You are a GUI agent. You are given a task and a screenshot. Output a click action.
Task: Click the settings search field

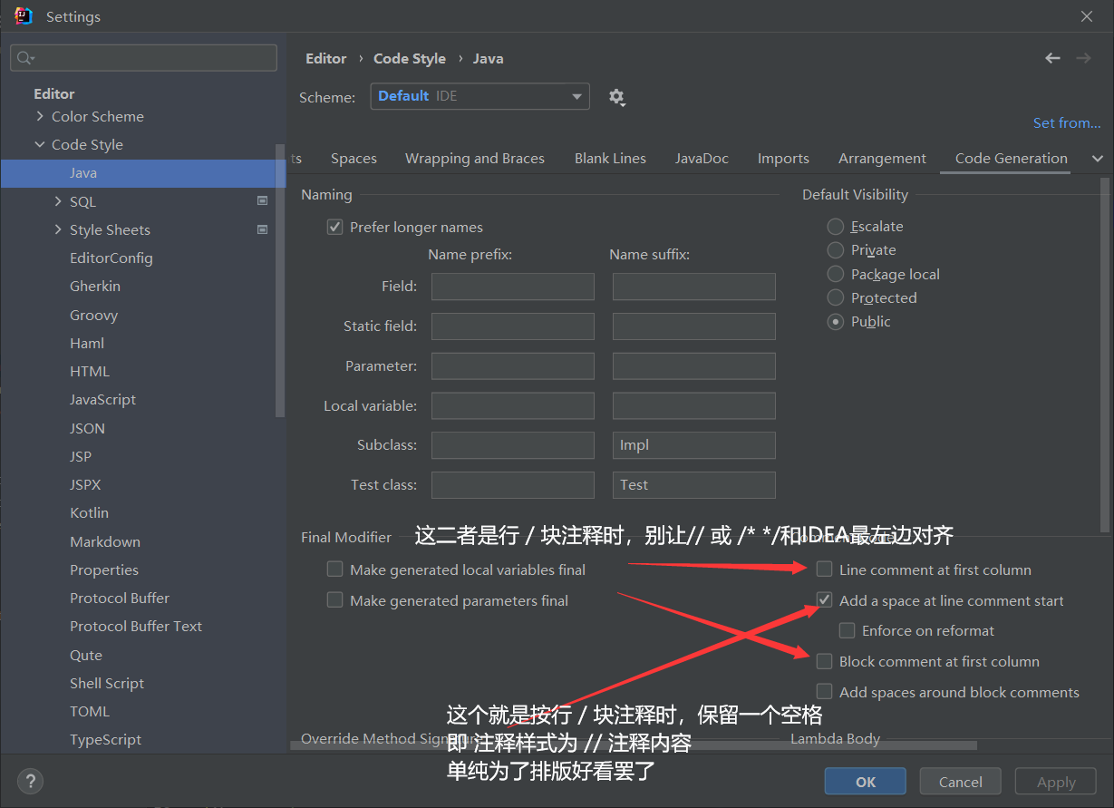143,58
